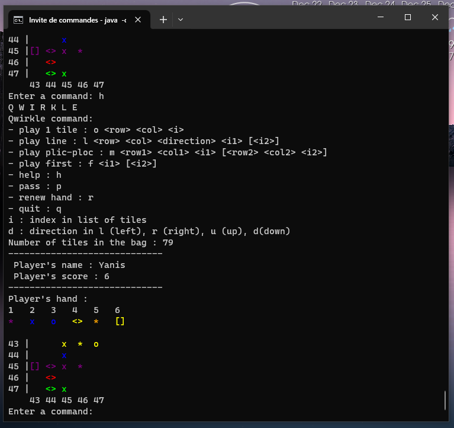Click the 'play 1 tile' help line
Image resolution: width=454 pixels, height=428 pixels.
pyautogui.click(x=96, y=130)
